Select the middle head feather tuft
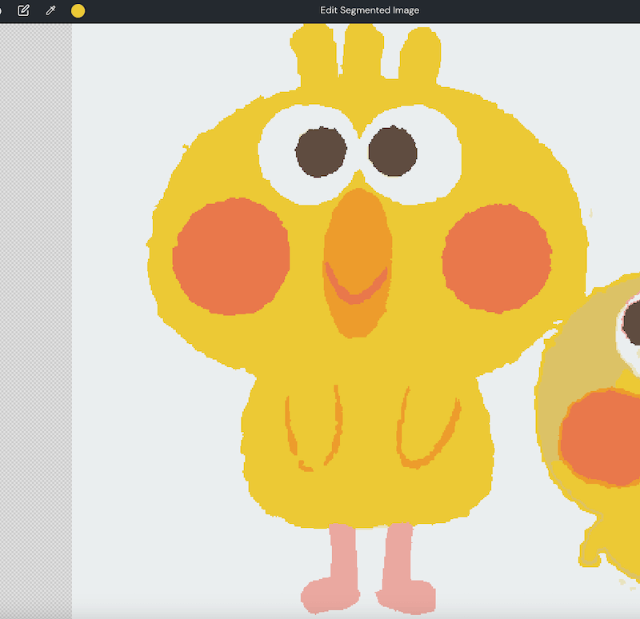This screenshot has width=640, height=619. click(358, 56)
